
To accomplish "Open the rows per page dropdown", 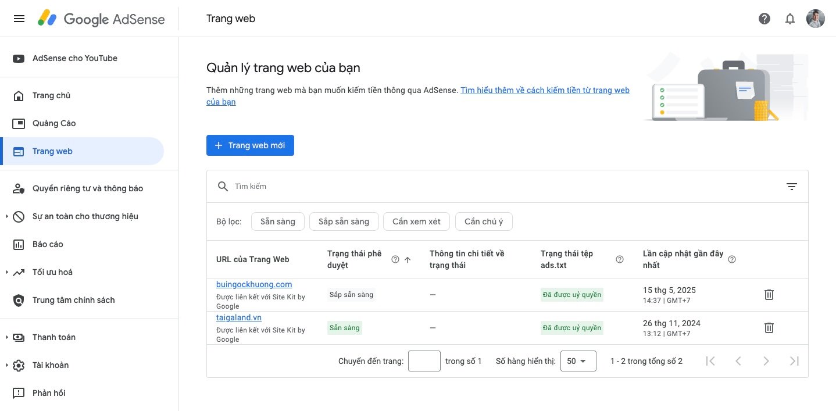I will click(578, 361).
